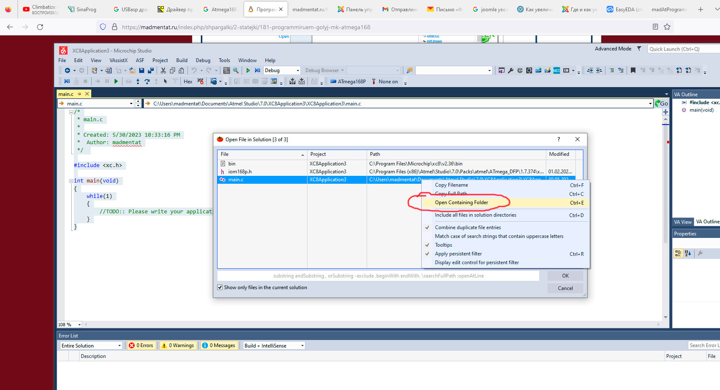Viewport: 720px width, 390px height.
Task: Click the Advanced Mode filter funnel icon
Action: pyautogui.click(x=639, y=49)
